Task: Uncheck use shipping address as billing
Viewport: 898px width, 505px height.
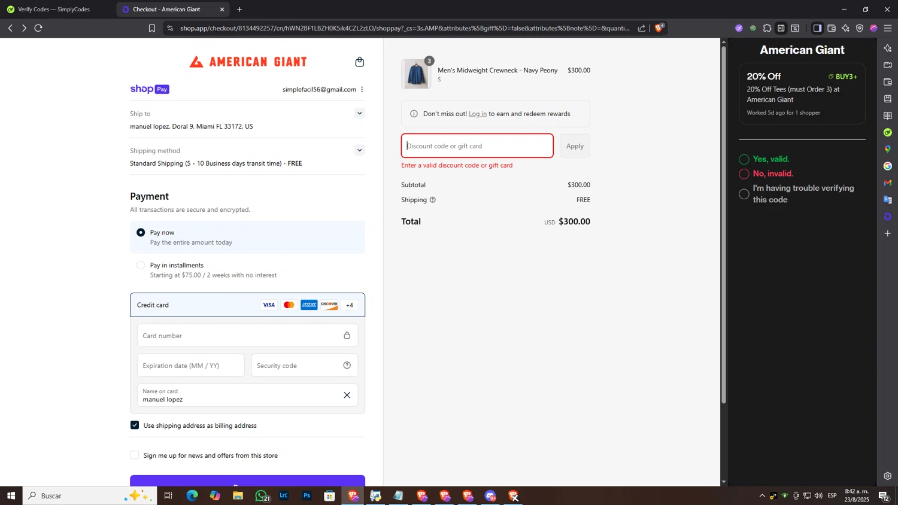Action: click(135, 425)
